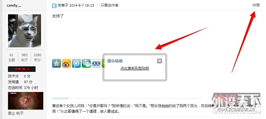Click 只看该作者 link
This screenshot has height=119, width=266.
click(x=109, y=6)
